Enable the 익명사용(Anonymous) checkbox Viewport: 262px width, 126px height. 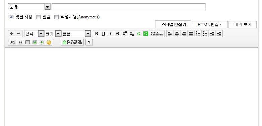pyautogui.click(x=57, y=17)
